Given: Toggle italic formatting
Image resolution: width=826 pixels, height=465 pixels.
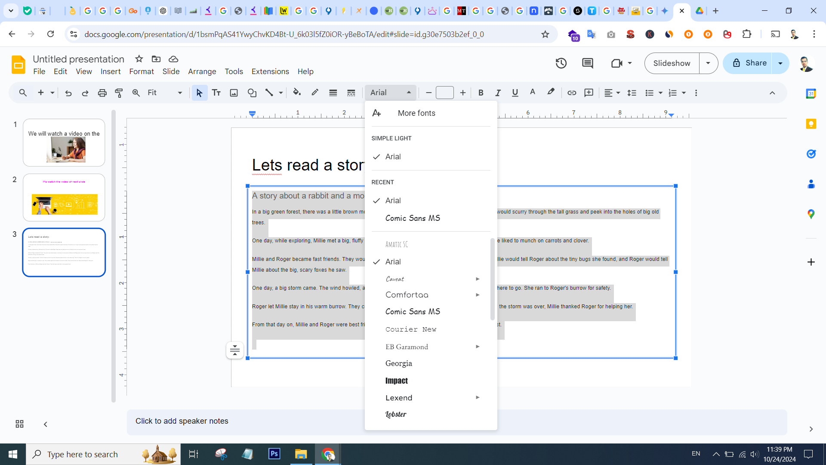Looking at the screenshot, I should [498, 93].
